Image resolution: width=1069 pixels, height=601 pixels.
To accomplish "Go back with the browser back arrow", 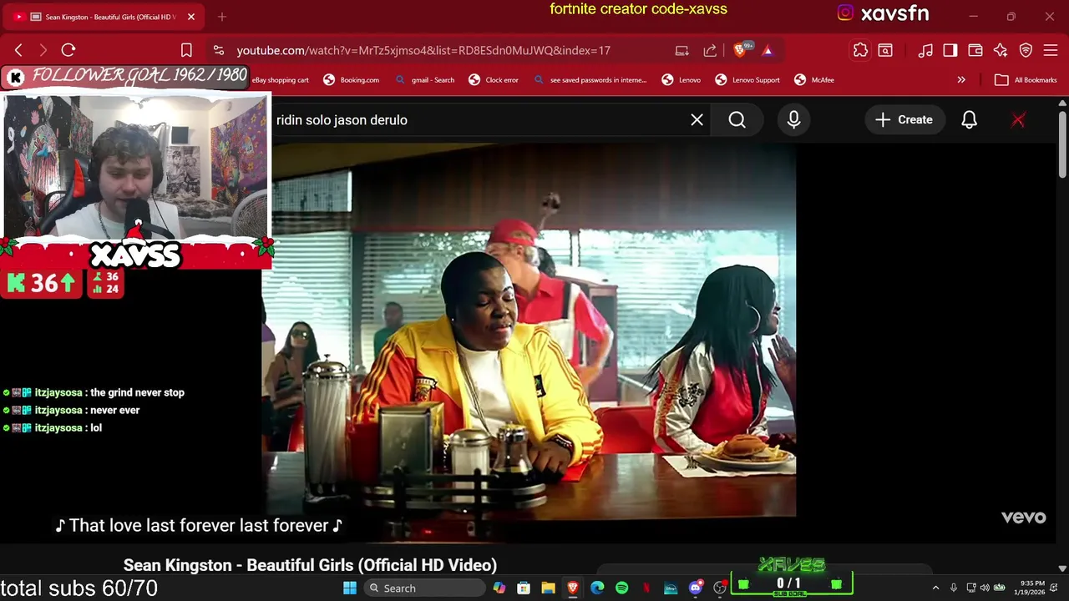I will (x=19, y=50).
